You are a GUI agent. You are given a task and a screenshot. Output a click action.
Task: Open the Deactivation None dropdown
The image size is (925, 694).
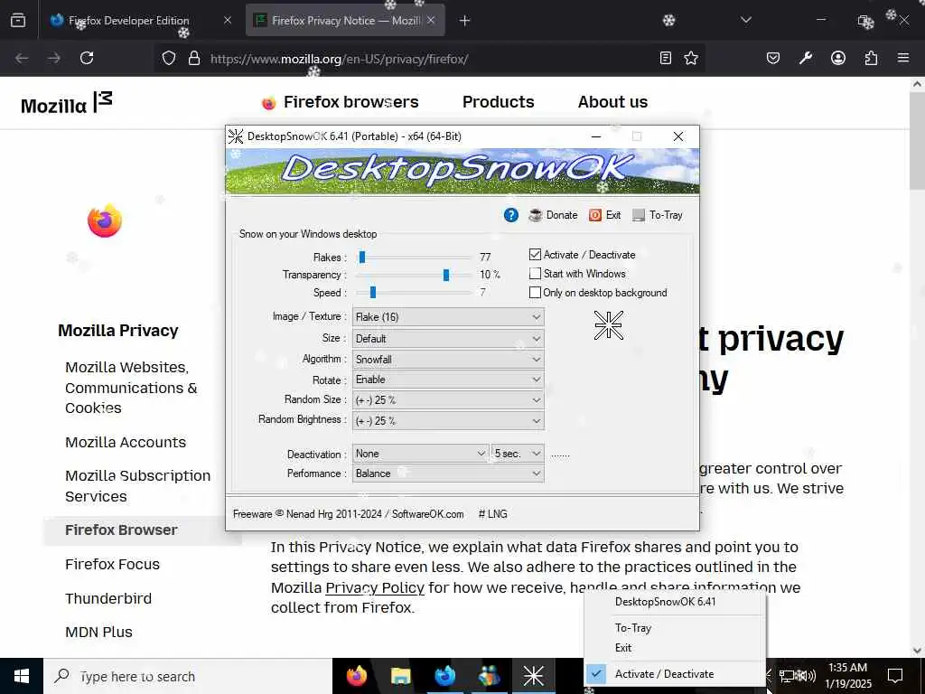(x=420, y=454)
